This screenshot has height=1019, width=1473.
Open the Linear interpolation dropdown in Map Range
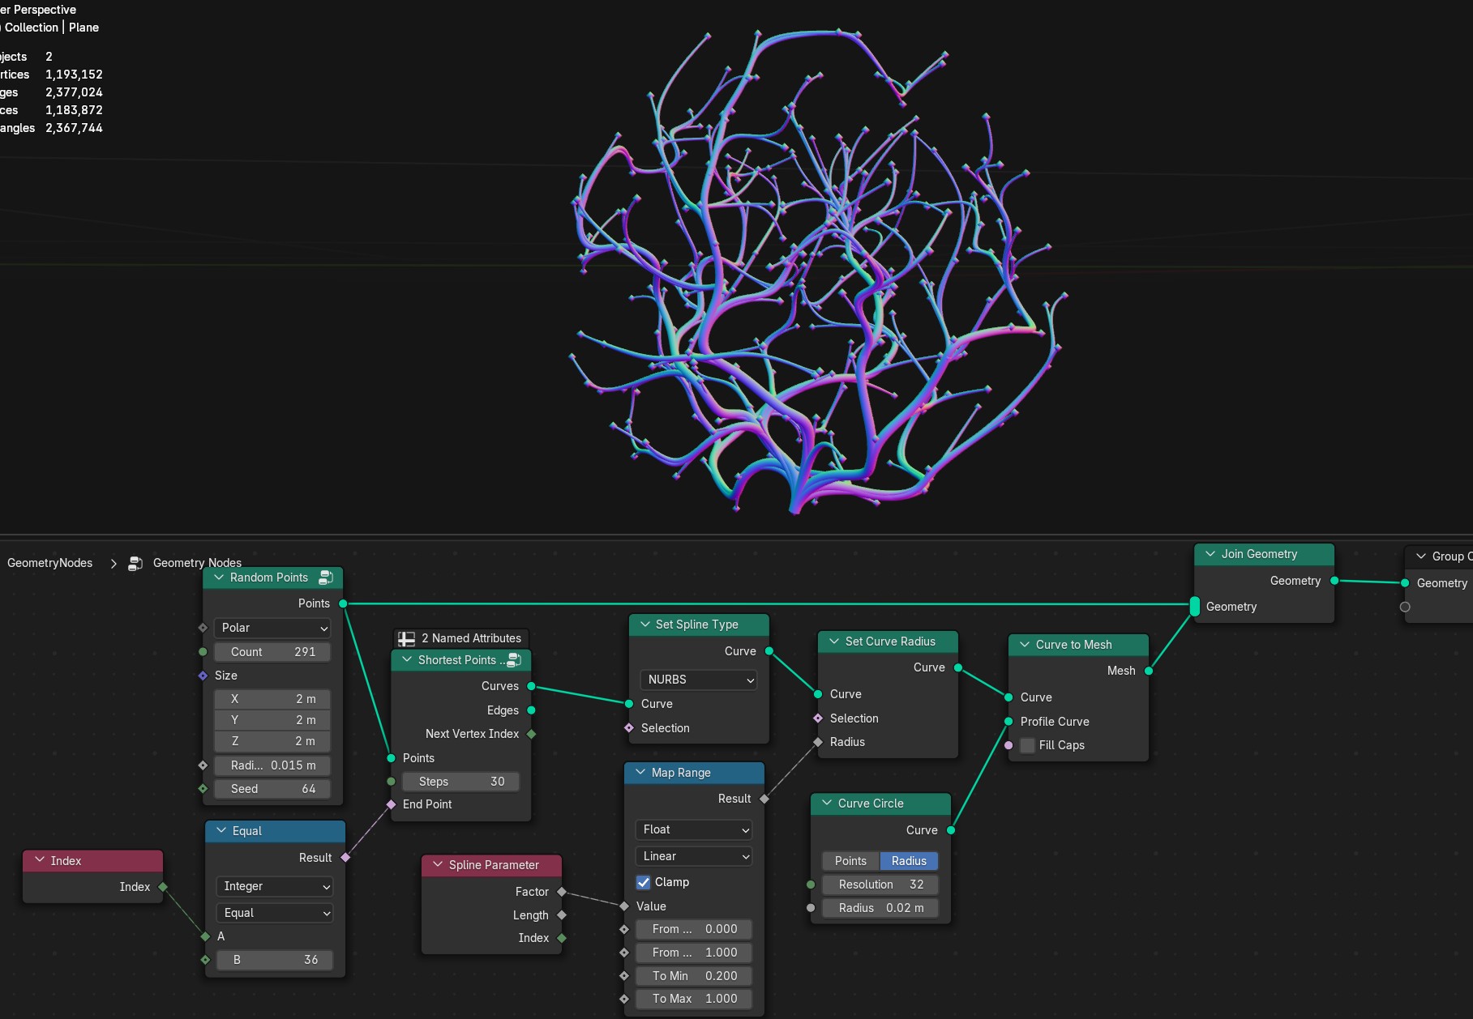click(694, 856)
